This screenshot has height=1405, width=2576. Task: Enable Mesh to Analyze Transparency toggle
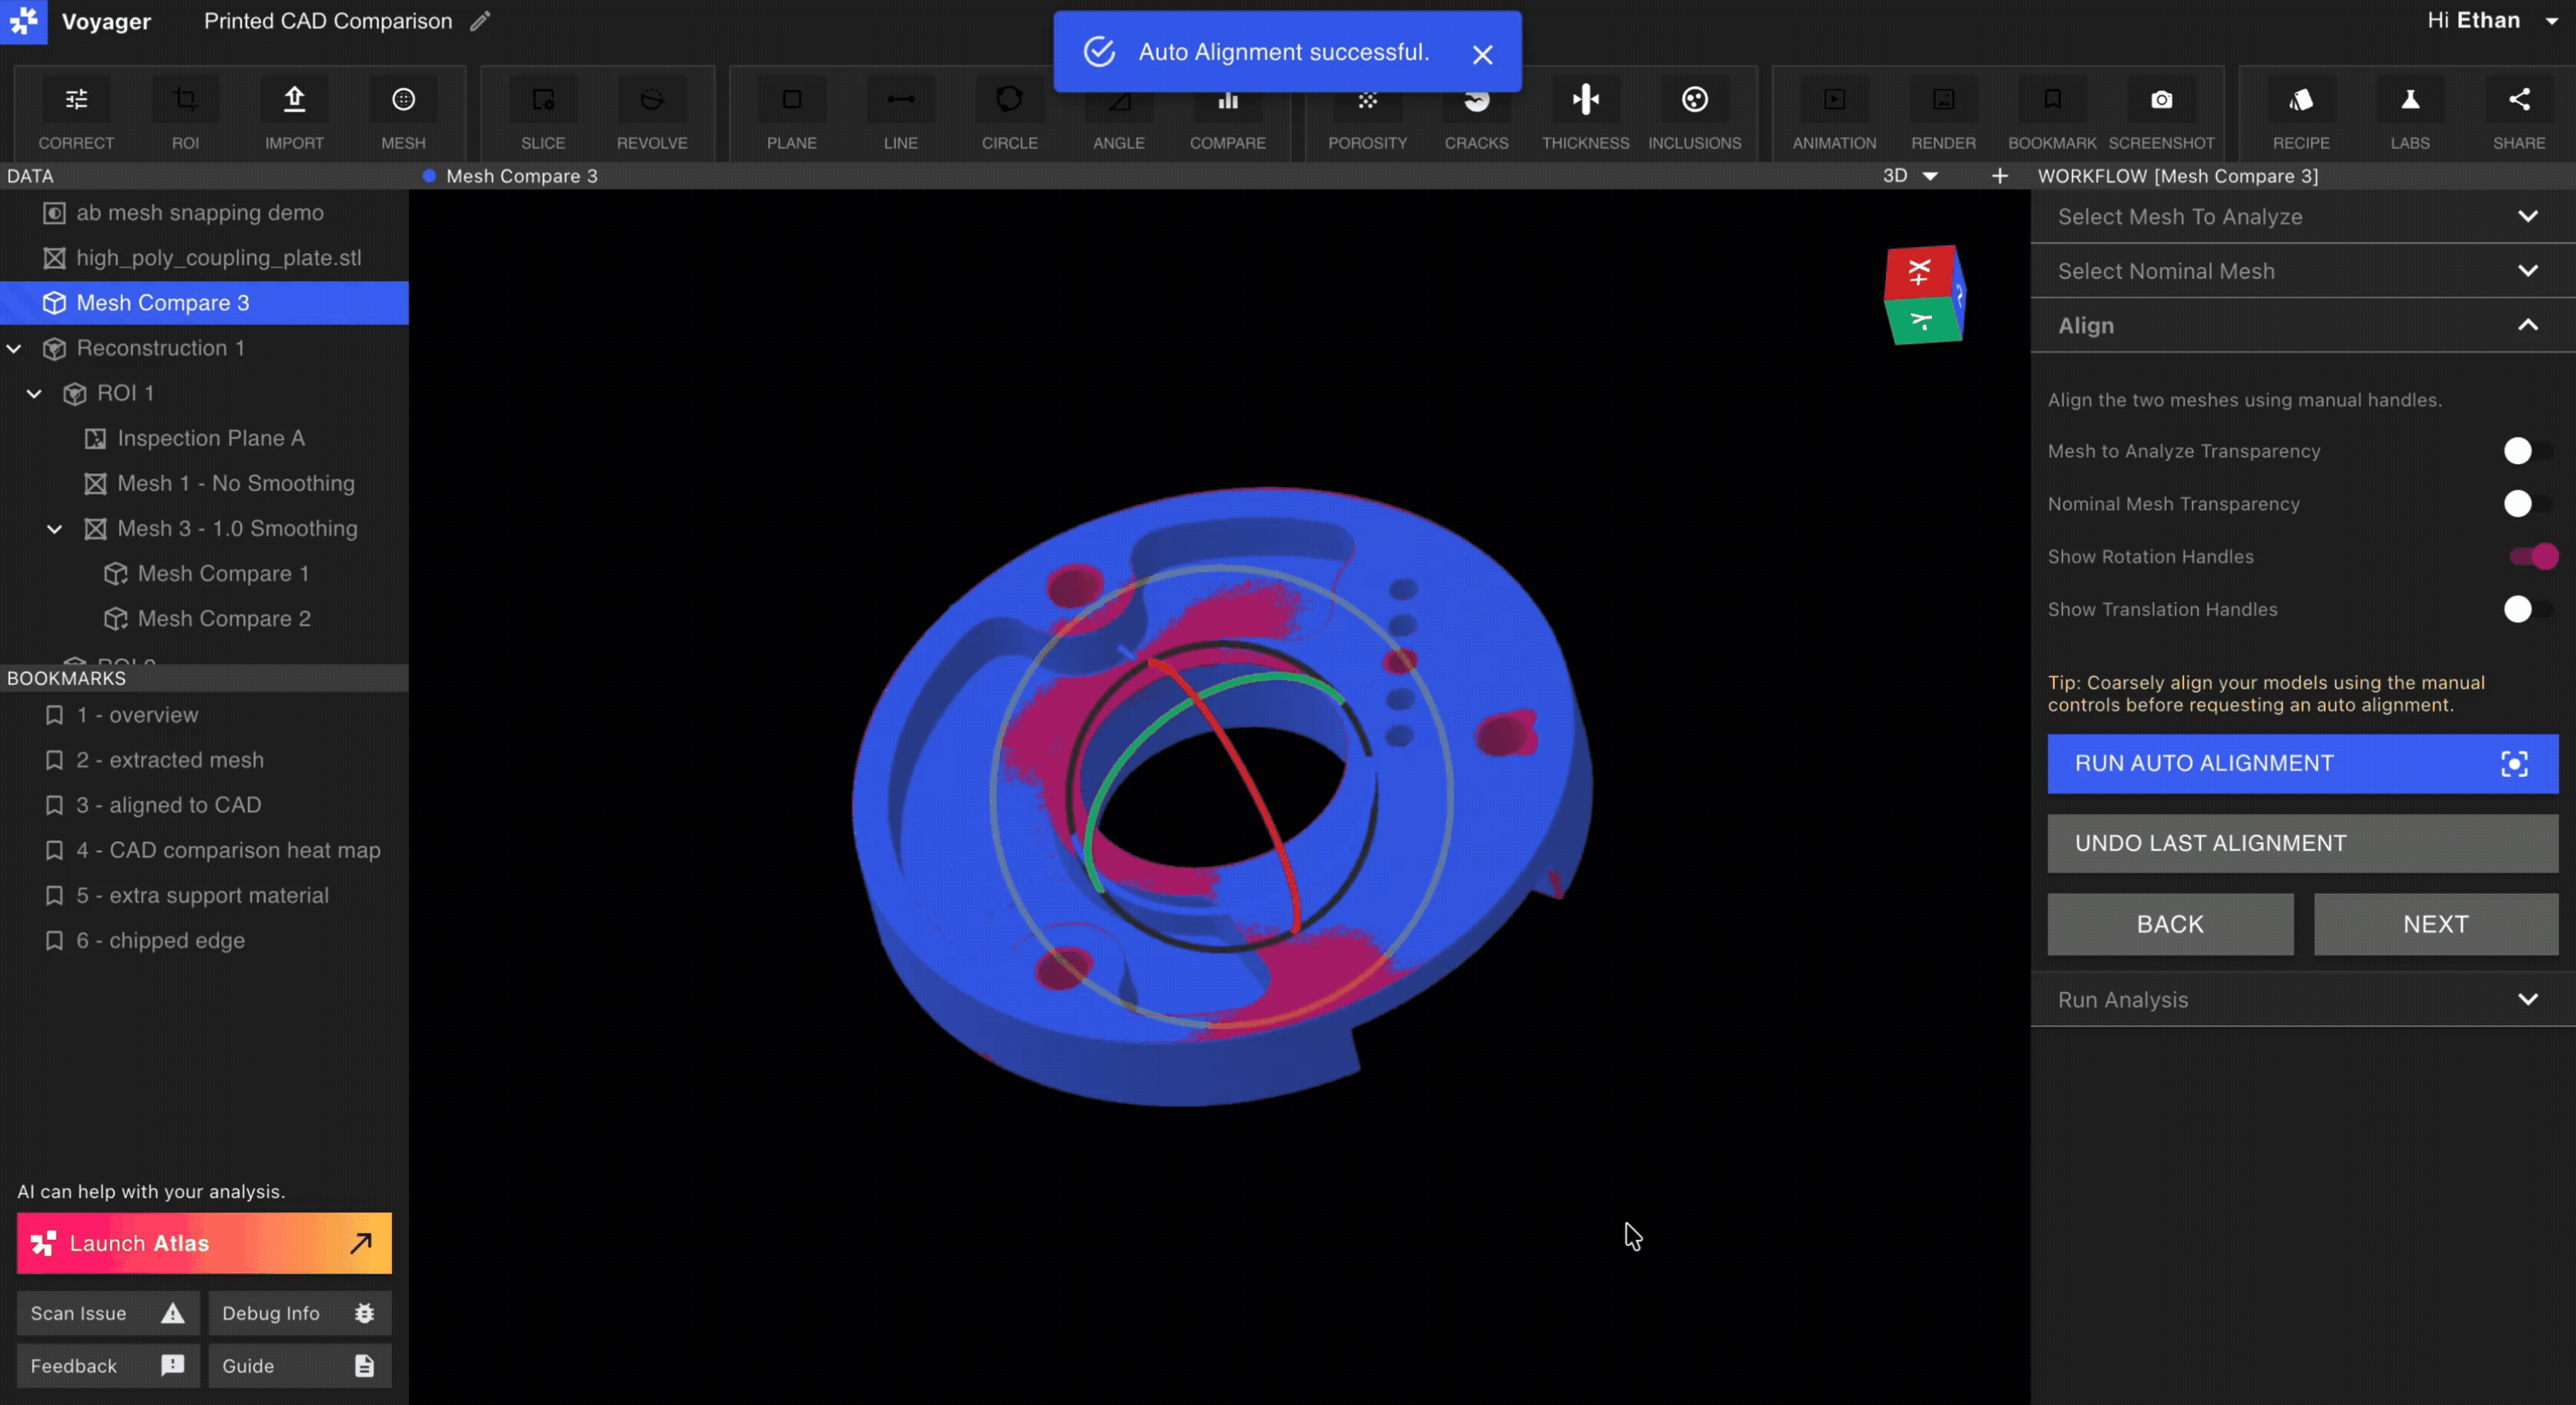(x=2527, y=450)
